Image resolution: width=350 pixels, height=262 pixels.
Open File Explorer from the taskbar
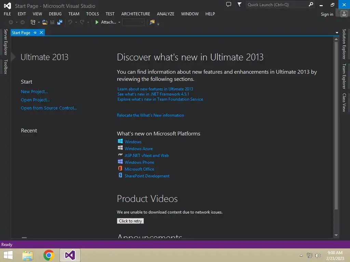pyautogui.click(x=28, y=255)
